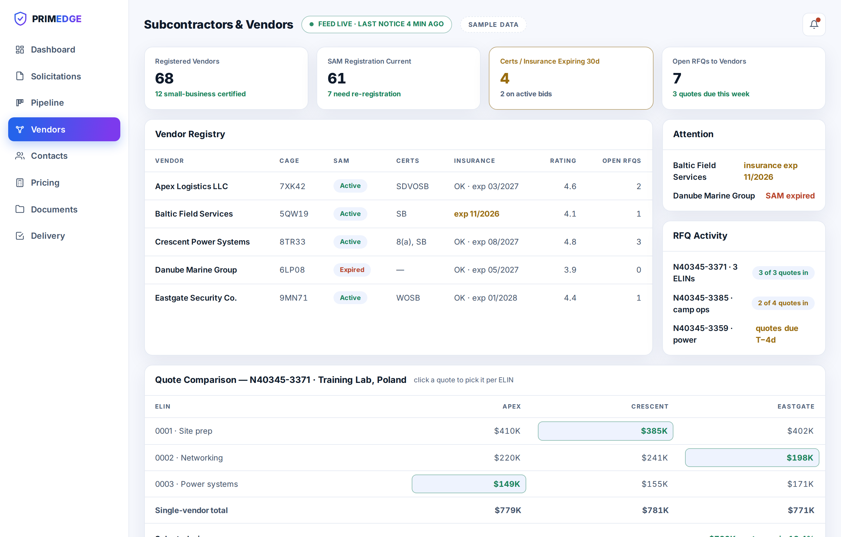Click the Delivery checkbox icon

tap(20, 236)
